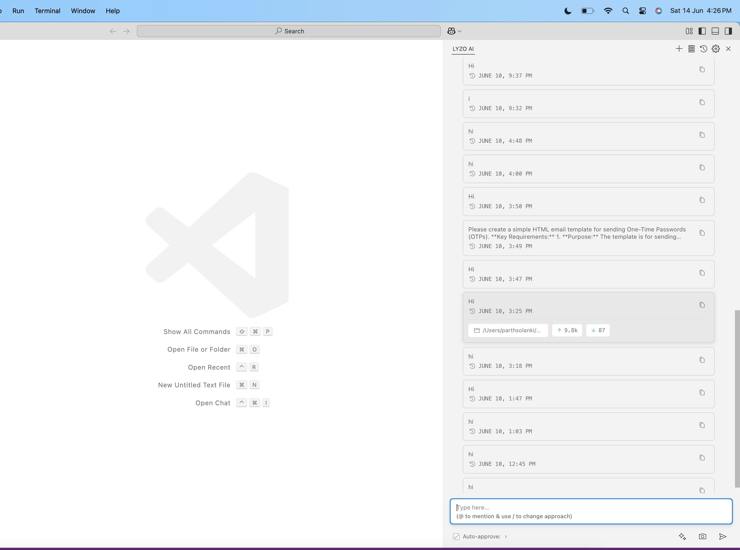Click the Focus moon icon
This screenshot has height=550, width=740.
click(x=568, y=11)
